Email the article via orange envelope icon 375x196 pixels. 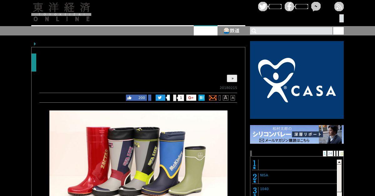click(213, 98)
